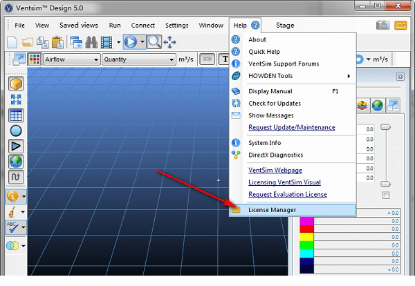Click Request Update/Maintenance link
This screenshot has height=286, width=415.
tap(292, 128)
